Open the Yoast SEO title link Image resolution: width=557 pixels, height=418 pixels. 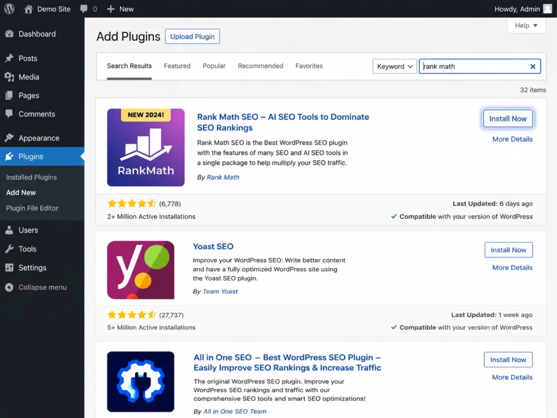[213, 247]
